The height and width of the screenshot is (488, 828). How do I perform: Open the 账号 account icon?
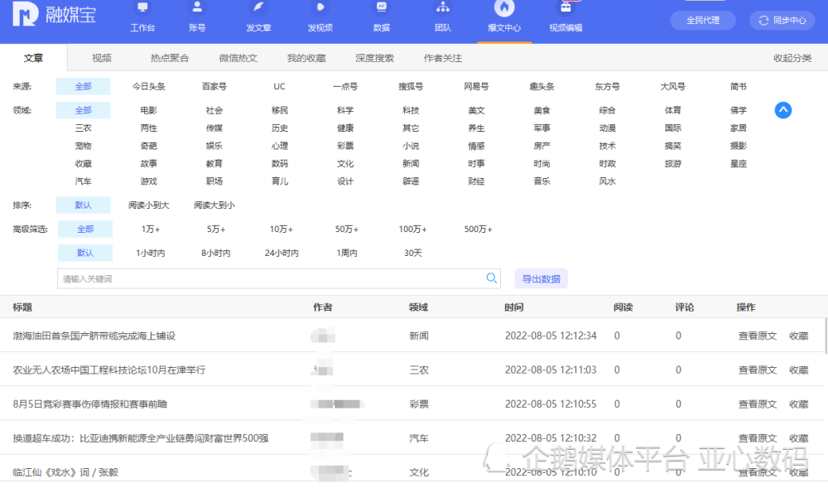click(x=197, y=7)
